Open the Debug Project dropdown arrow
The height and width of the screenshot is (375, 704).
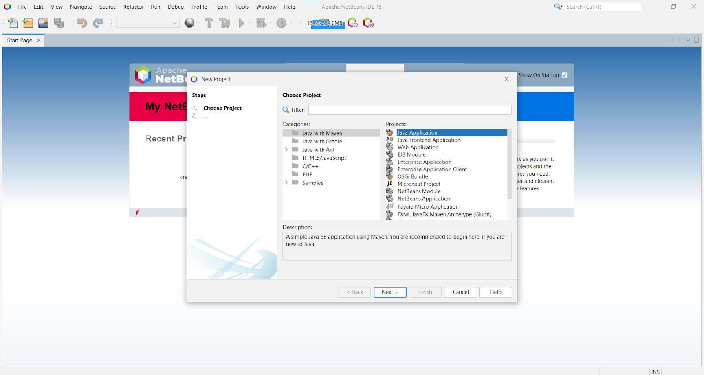pos(271,23)
